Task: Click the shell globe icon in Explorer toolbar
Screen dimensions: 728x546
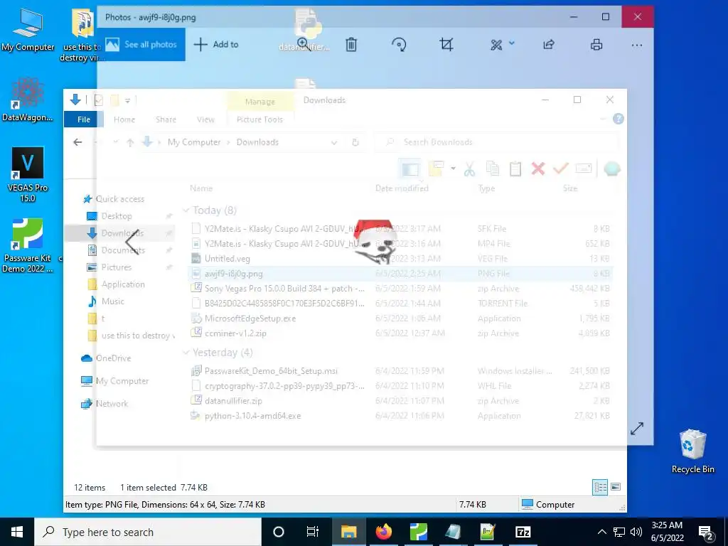Action: click(612, 169)
